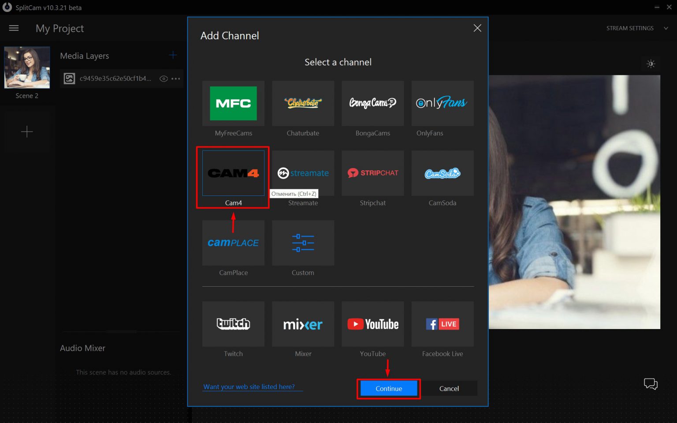Image resolution: width=677 pixels, height=423 pixels.
Task: Choose the MyFreeCams channel tile
Action: [x=233, y=104]
